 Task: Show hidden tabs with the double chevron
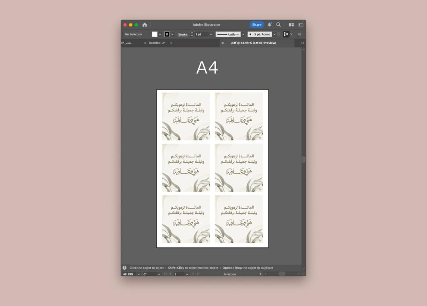(303, 43)
